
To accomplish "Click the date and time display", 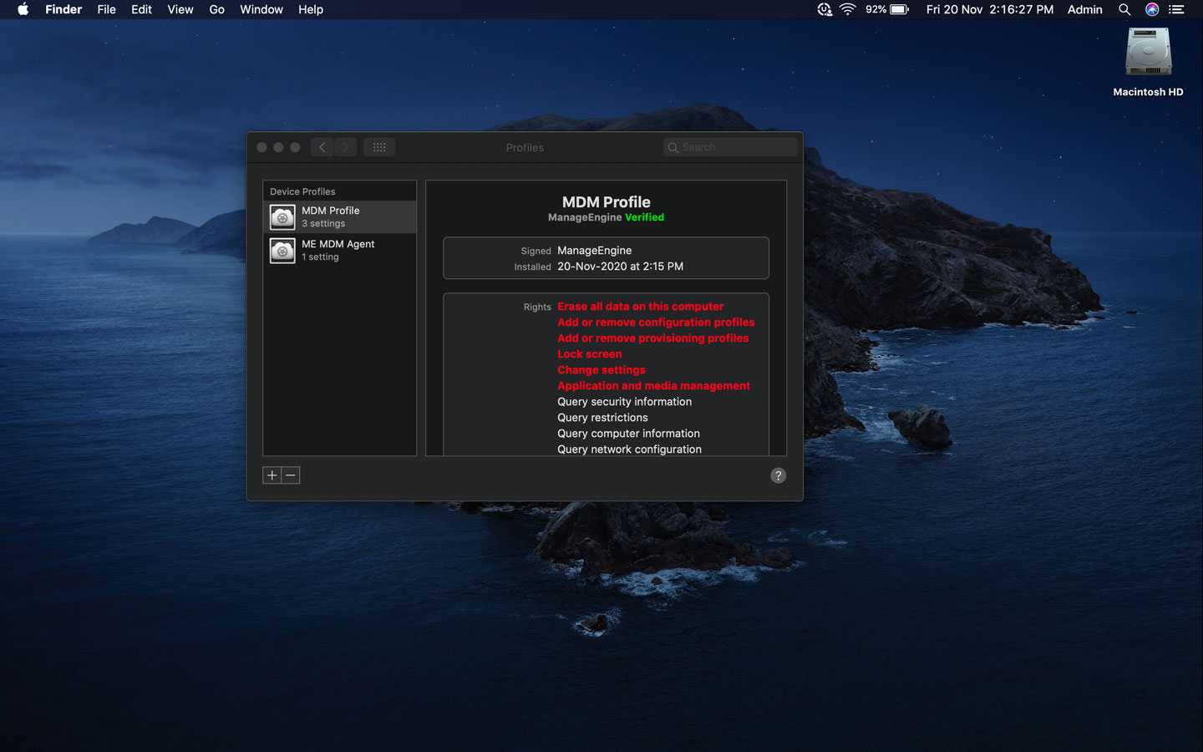I will tap(989, 10).
